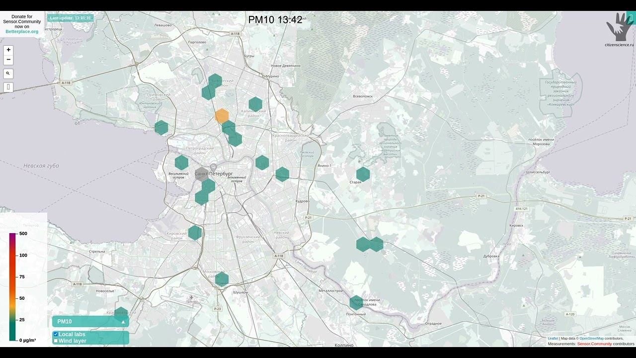Click the Всеволожск town label
Viewport: 636px width, 358px height.
(362, 96)
